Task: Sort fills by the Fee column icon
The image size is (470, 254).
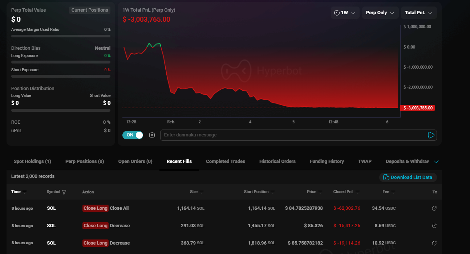Action: coord(393,192)
